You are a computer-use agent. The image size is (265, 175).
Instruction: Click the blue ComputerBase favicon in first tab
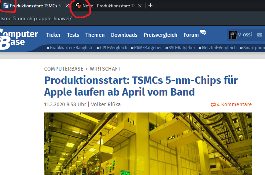pos(6,6)
